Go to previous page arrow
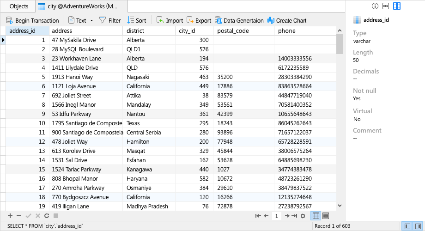The width and height of the screenshot is (425, 231). click(266, 216)
